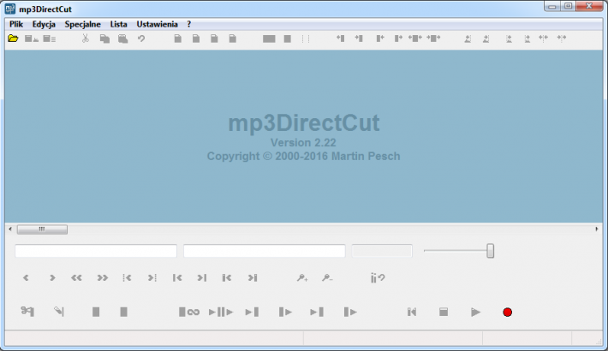Screen dimensions: 608x351
Task: Click the volume slider handle
Action: click(x=491, y=251)
